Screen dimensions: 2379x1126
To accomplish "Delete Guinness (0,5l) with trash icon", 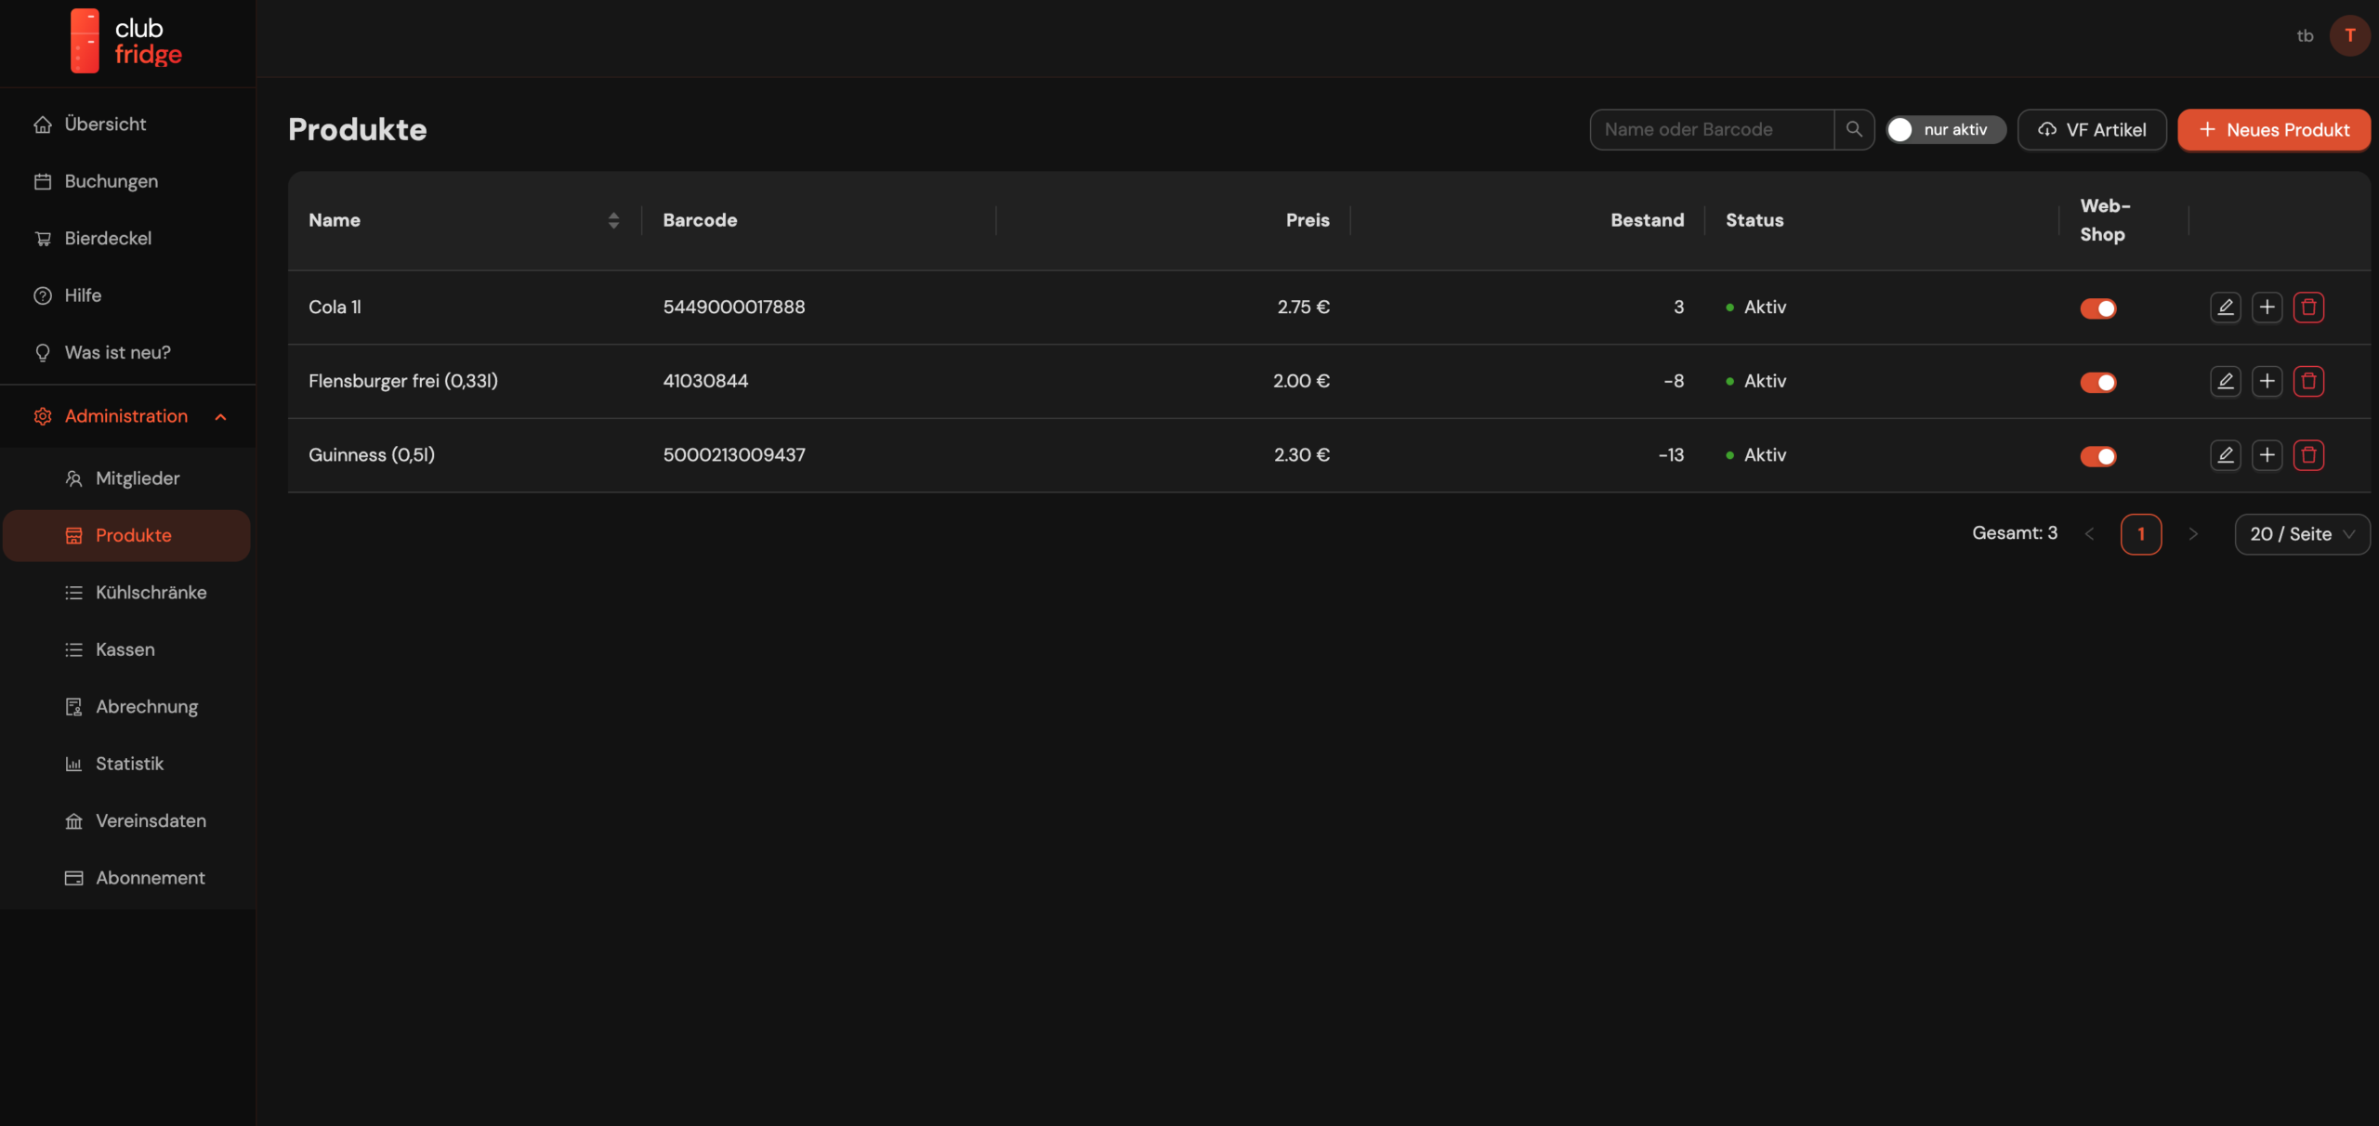I will (x=2308, y=455).
